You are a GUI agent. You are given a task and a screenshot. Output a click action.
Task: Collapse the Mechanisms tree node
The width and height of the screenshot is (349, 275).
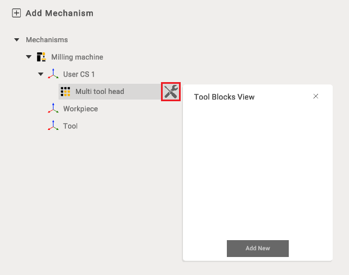[17, 40]
